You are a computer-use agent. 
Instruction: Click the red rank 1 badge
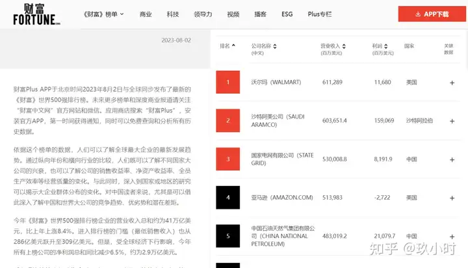tap(228, 82)
